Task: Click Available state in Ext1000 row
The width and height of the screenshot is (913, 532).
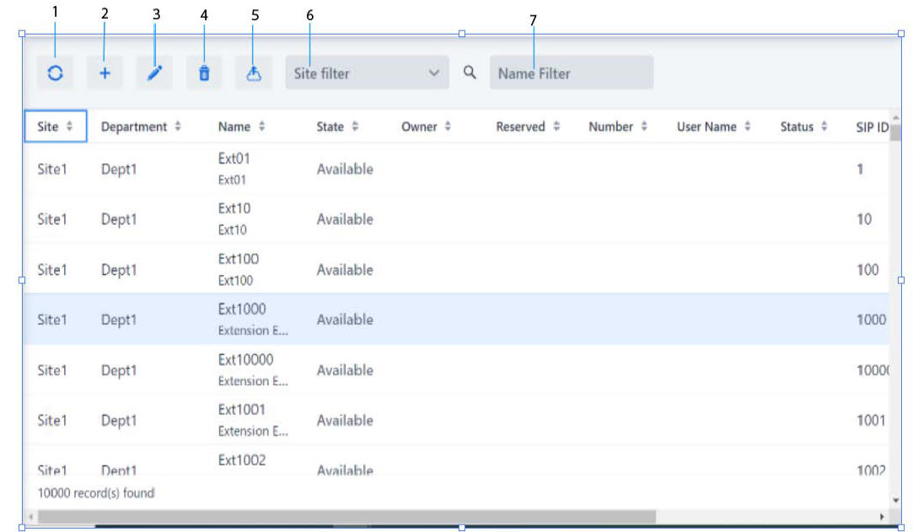Action: tap(345, 319)
